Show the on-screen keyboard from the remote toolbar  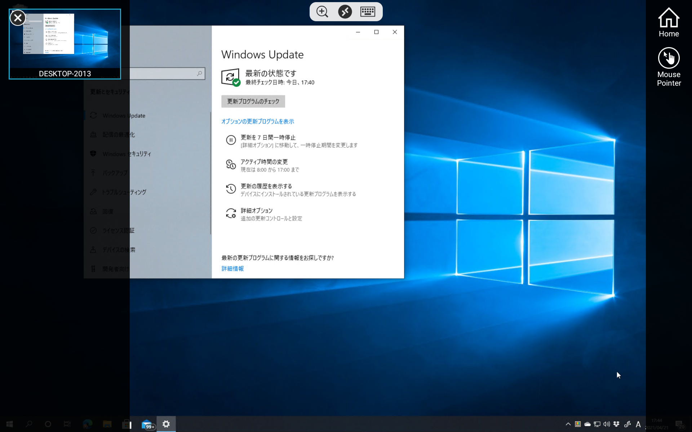(x=368, y=12)
